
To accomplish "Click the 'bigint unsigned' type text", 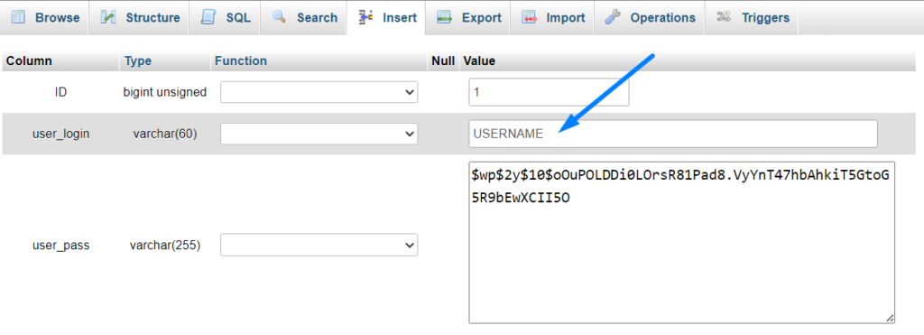I will tap(165, 92).
